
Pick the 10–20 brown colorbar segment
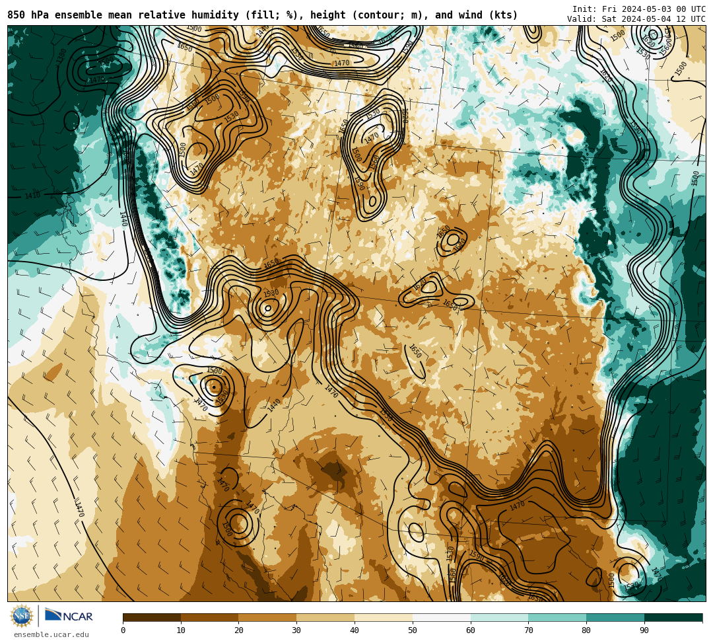pos(210,617)
